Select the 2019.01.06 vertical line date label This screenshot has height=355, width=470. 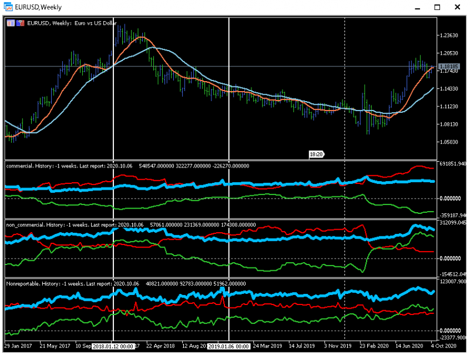pyautogui.click(x=229, y=346)
